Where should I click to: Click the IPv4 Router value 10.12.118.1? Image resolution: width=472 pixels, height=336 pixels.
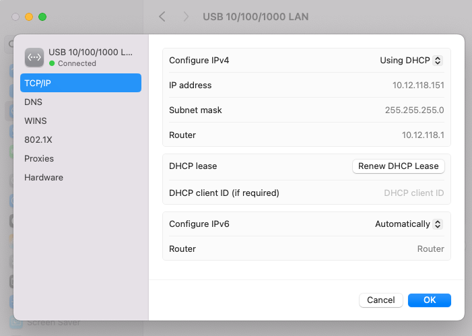pyautogui.click(x=423, y=135)
